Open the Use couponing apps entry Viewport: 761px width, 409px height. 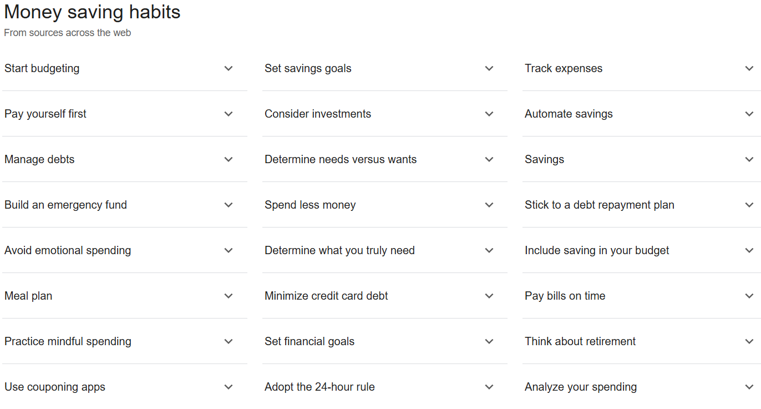pyautogui.click(x=229, y=387)
